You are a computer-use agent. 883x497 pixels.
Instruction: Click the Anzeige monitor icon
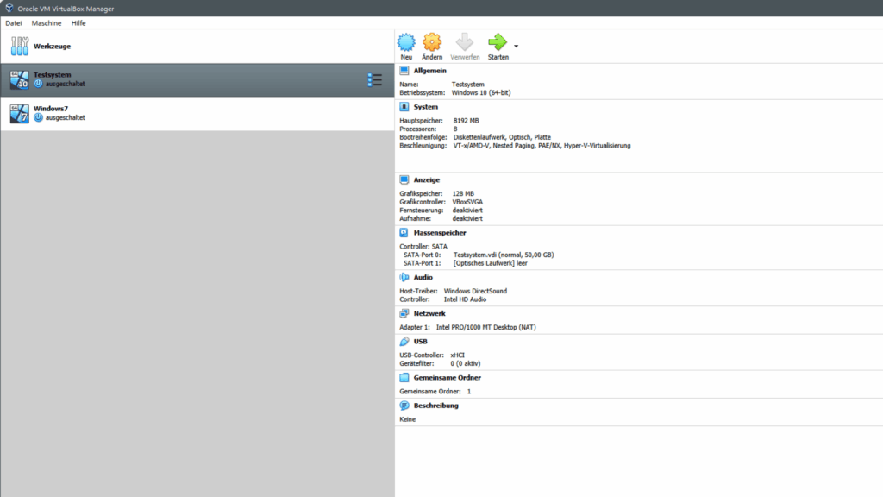tap(404, 179)
